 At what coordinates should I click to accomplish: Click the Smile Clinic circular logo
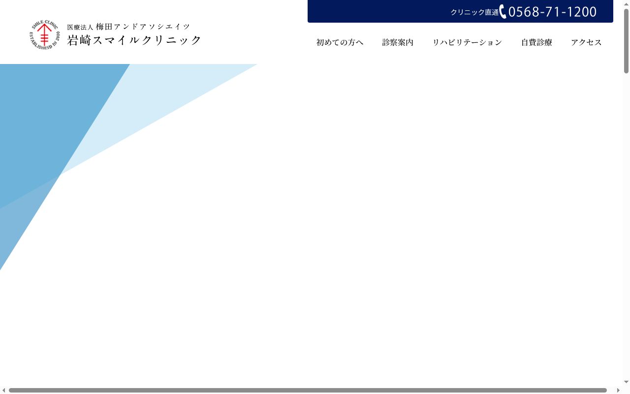[x=45, y=34]
